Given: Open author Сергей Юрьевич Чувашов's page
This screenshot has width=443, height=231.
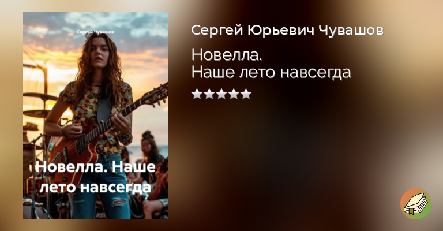Looking at the screenshot, I should coord(287,31).
